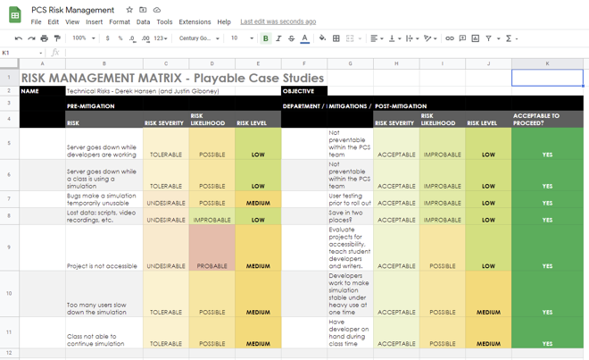589x360 pixels.
Task: Expand the font size 10 dropdown
Action: click(x=241, y=38)
